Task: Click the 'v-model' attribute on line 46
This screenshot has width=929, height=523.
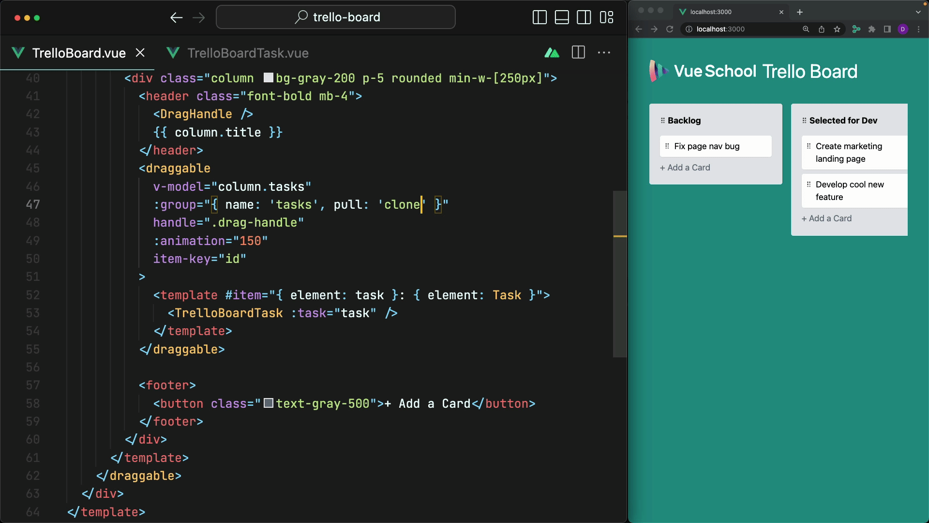Action: 179,186
